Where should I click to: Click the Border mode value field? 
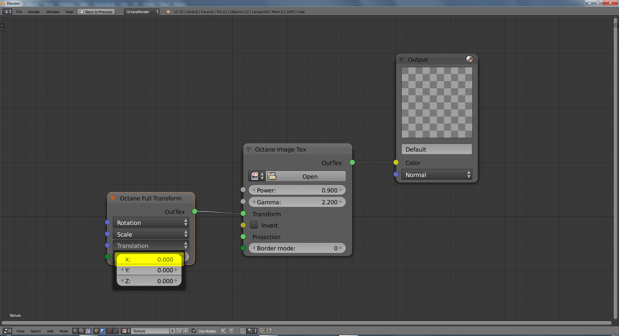[297, 248]
